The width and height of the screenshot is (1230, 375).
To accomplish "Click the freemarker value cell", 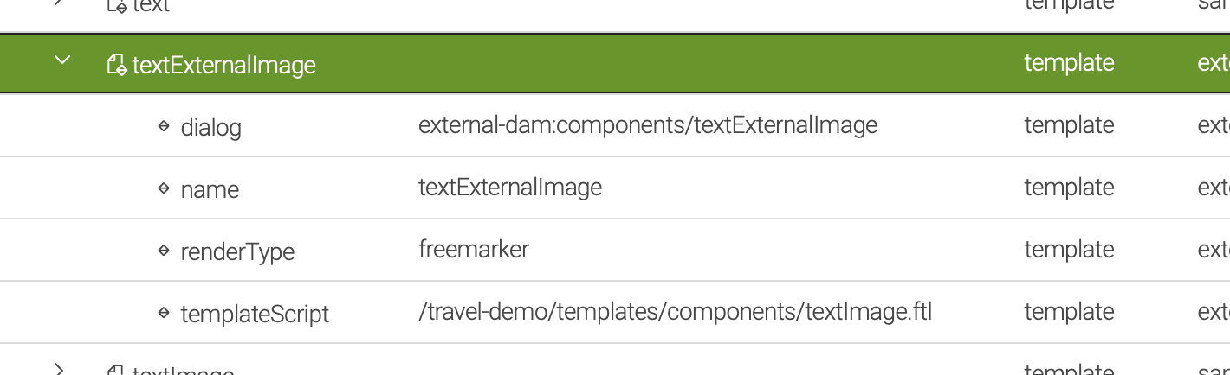I will (x=474, y=250).
